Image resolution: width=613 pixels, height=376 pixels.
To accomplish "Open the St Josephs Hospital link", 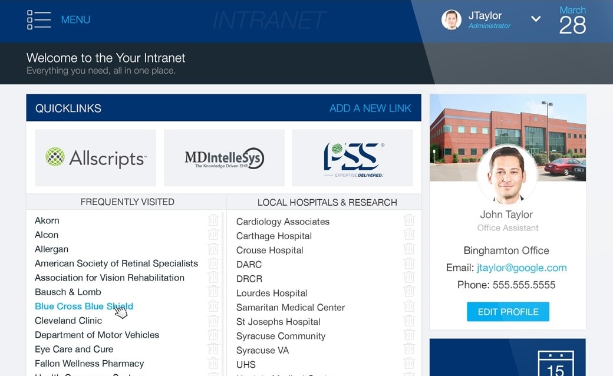I will point(278,322).
